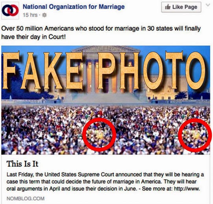
Task: Click the NOMBLOG.COM source link
Action: pyautogui.click(x=26, y=198)
